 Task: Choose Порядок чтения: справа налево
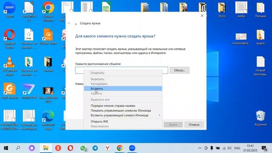coord(123,106)
